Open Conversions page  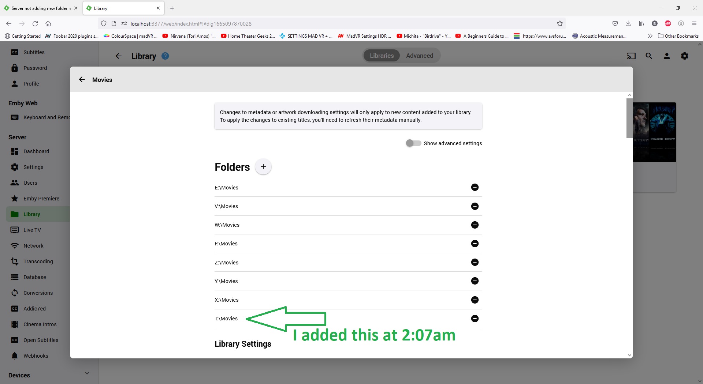pyautogui.click(x=38, y=293)
